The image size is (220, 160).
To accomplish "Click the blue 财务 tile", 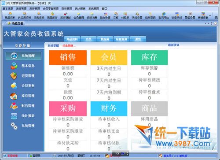I will click(109, 108).
